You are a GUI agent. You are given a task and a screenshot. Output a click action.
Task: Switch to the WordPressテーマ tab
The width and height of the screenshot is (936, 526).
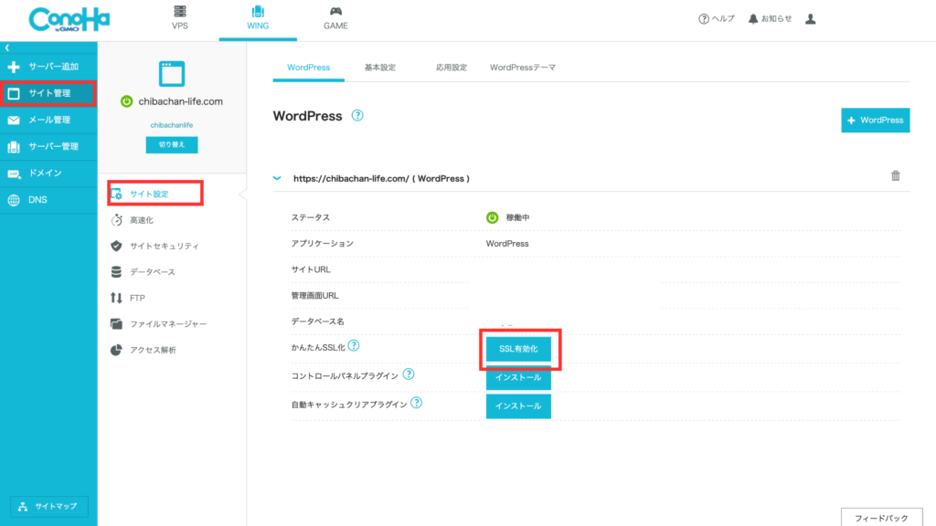tap(523, 68)
